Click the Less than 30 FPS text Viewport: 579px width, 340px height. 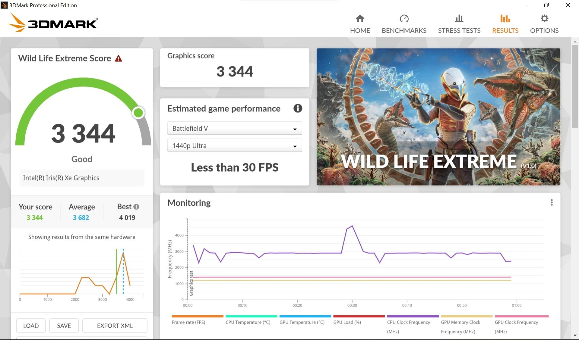pyautogui.click(x=235, y=167)
